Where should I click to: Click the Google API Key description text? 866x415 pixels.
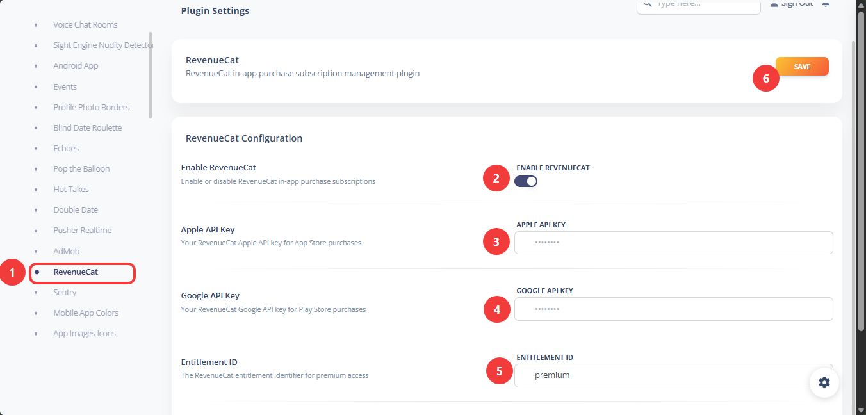[x=274, y=309]
